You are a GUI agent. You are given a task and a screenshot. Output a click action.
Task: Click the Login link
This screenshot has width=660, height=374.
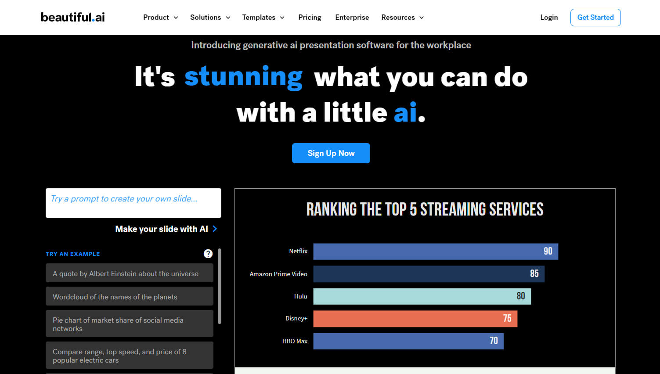[x=549, y=18]
